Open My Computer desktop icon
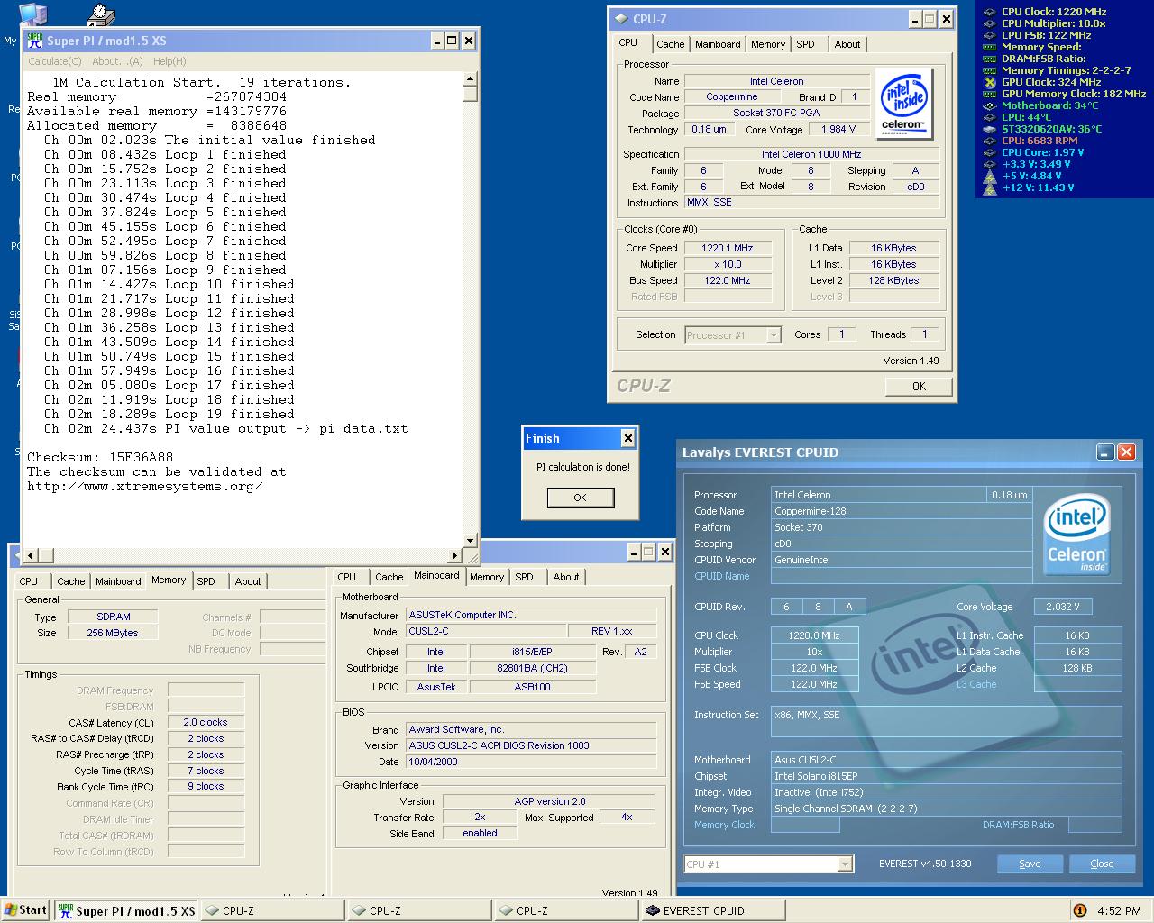 [x=32, y=16]
